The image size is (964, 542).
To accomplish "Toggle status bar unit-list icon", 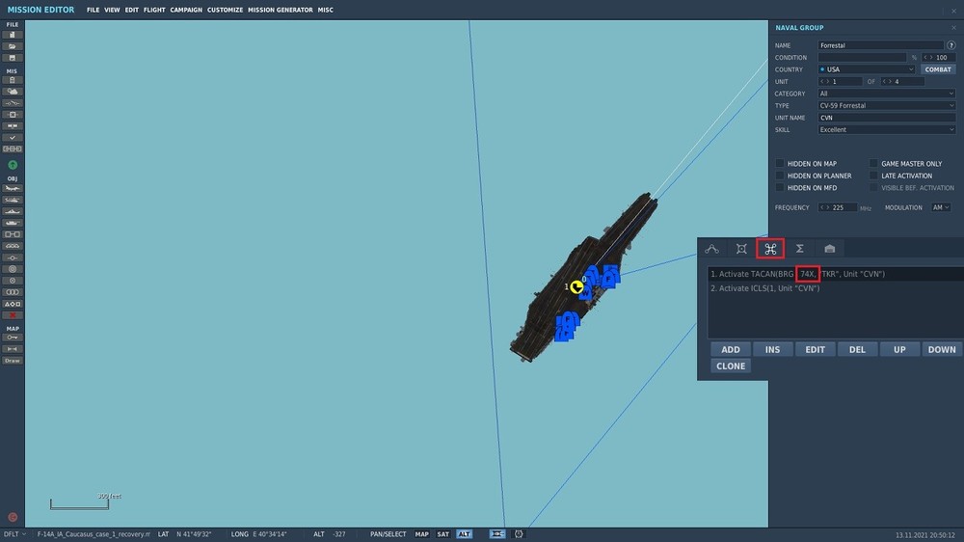I will coord(497,534).
